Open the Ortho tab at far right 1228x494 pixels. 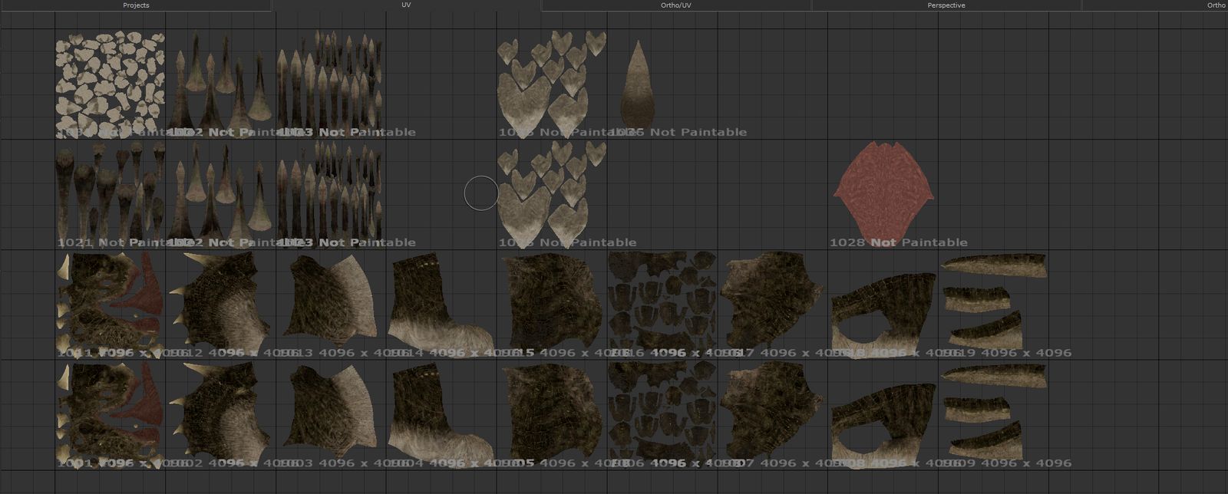pyautogui.click(x=1216, y=5)
